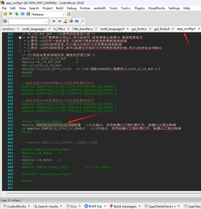Viewport: 201px width, 209px height.
Task: Close the Cccc log tab
Action: tap(79, 206)
